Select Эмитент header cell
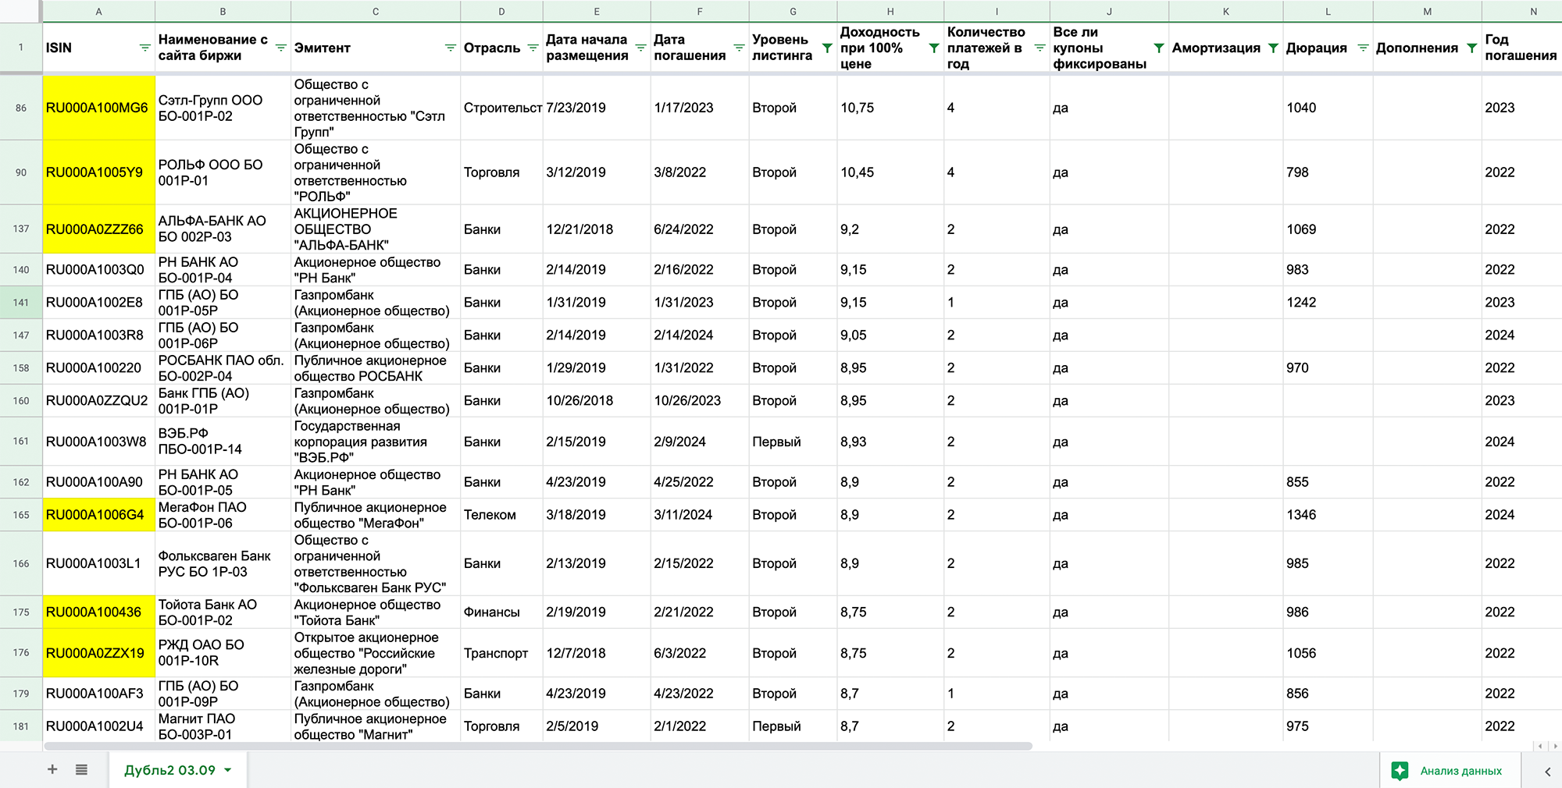Image resolution: width=1562 pixels, height=788 pixels. (376, 48)
